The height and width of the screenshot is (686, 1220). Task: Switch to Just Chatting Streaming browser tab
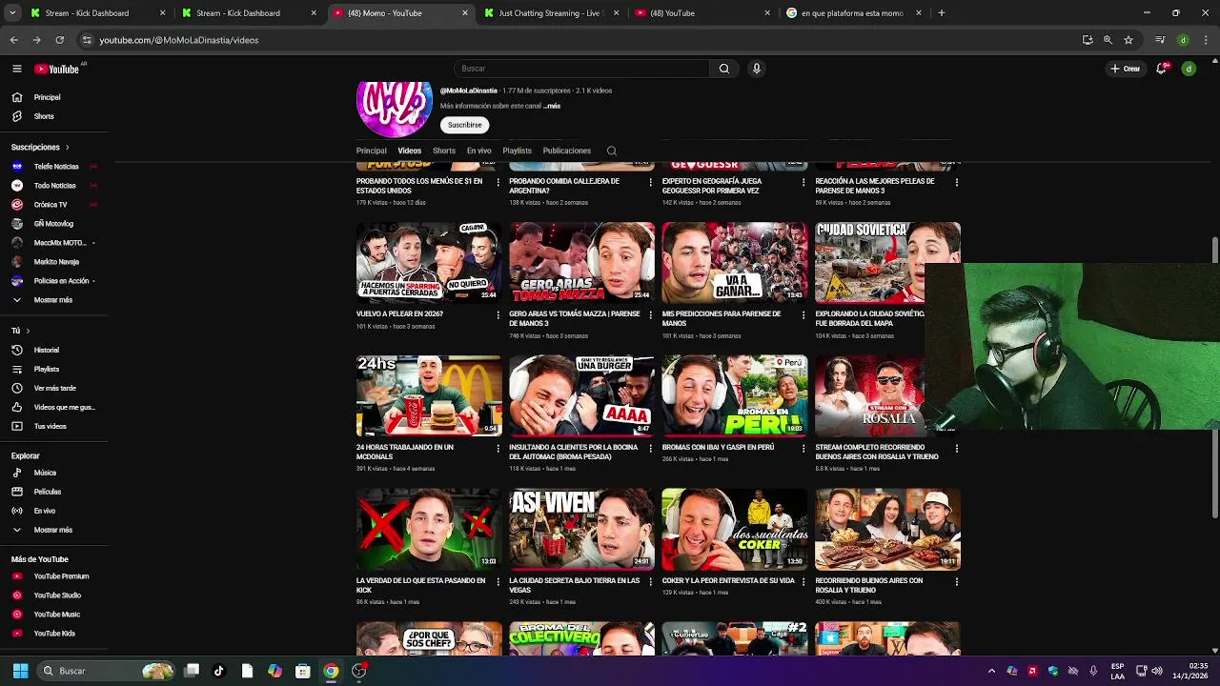(x=551, y=13)
